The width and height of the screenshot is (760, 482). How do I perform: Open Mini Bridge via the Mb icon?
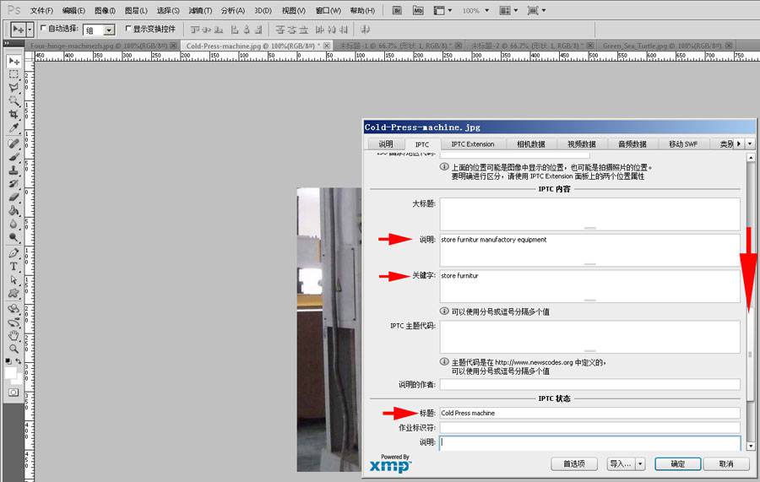tap(419, 11)
